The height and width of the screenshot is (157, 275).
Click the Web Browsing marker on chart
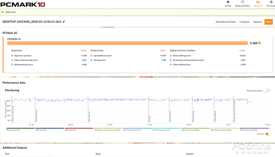(x=37, y=116)
